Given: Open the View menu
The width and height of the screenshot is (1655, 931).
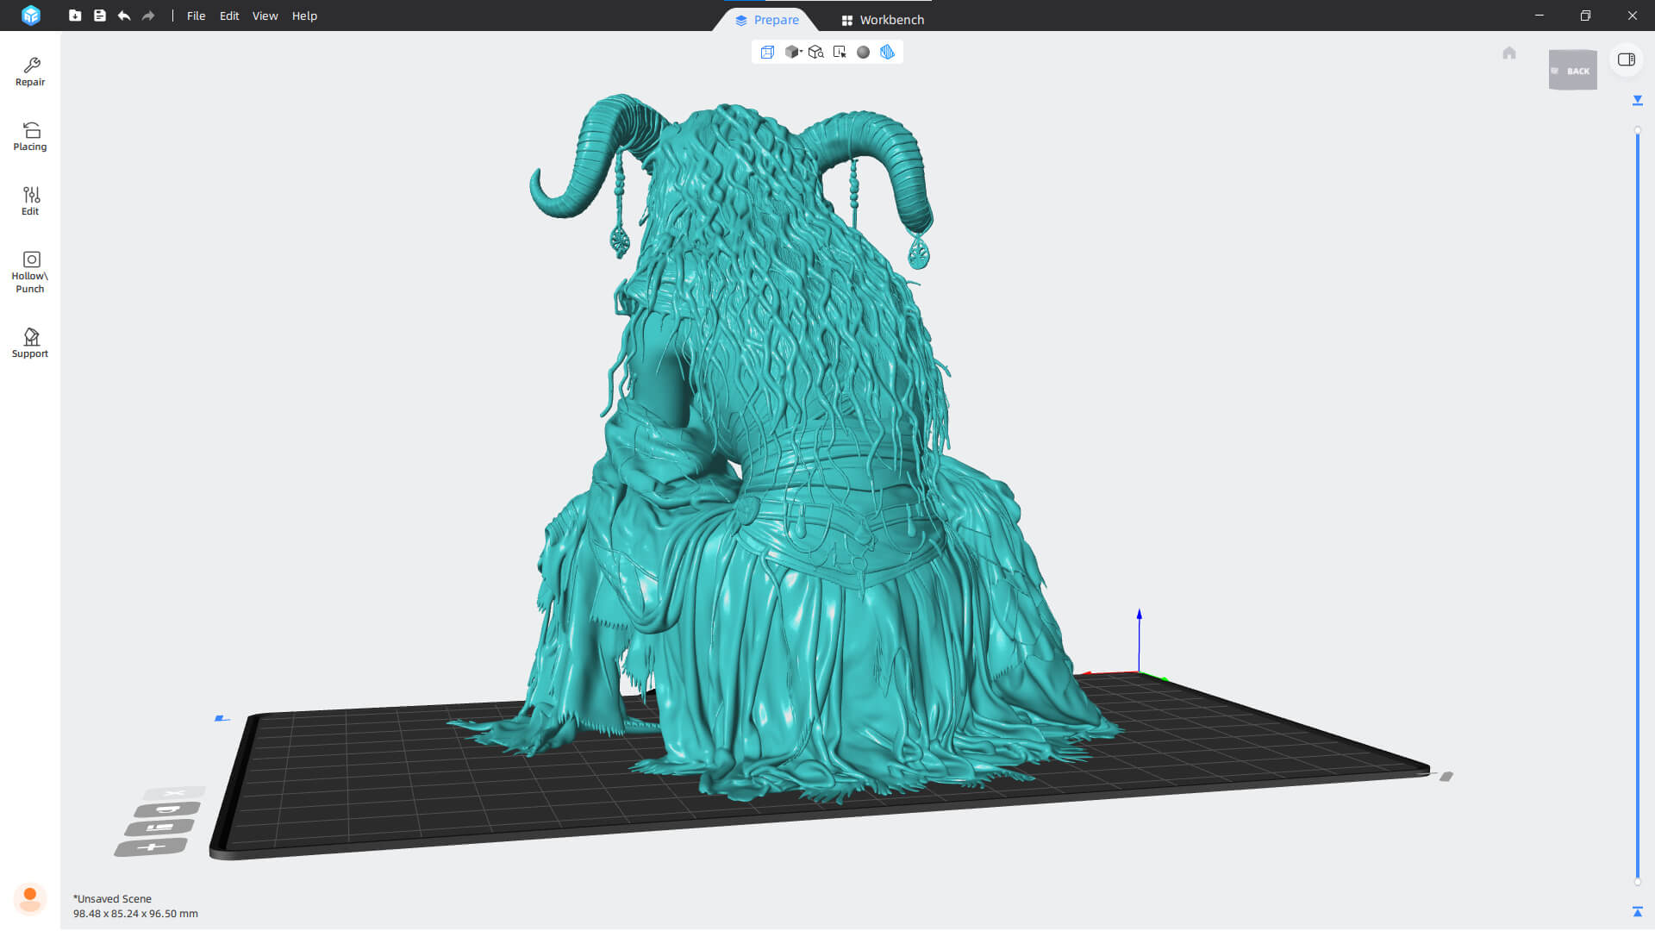Looking at the screenshot, I should pyautogui.click(x=265, y=16).
